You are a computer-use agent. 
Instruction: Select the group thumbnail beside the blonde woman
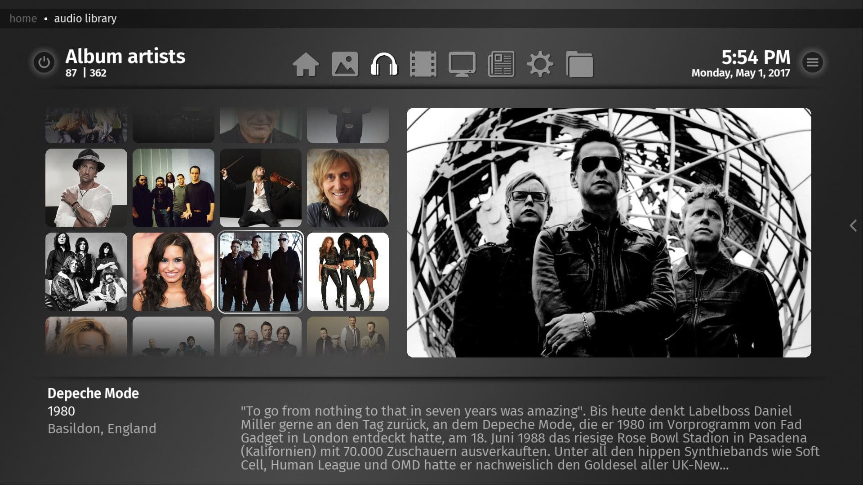pyautogui.click(x=173, y=337)
